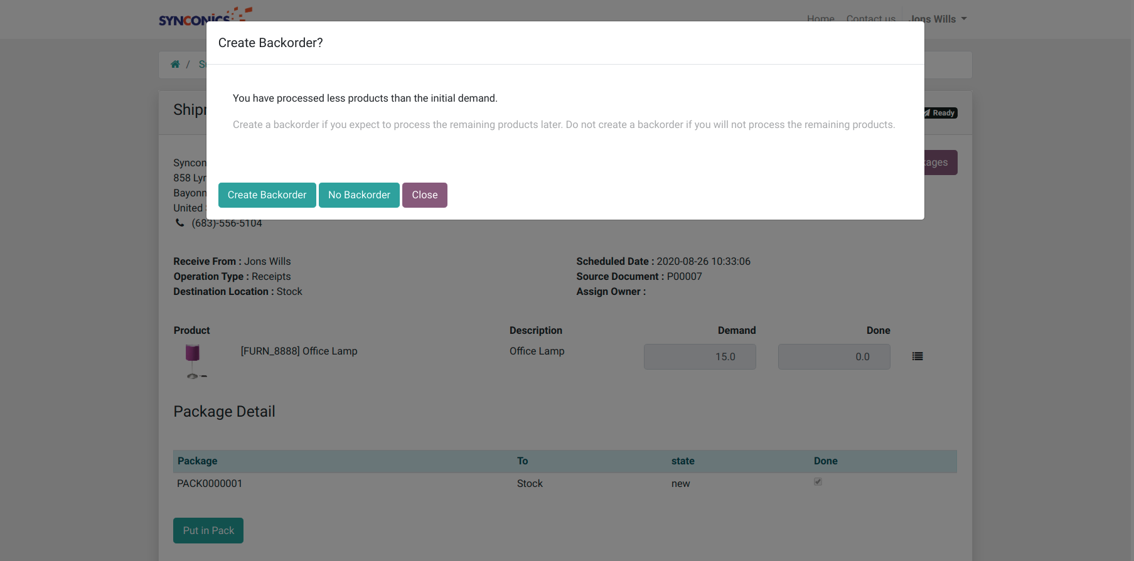Toggle the Done checkbox for PACK0000001
Image resolution: width=1134 pixels, height=561 pixels.
[x=818, y=482]
